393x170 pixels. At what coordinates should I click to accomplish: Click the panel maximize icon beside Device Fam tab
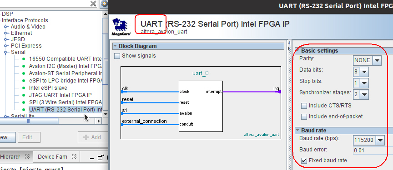pyautogui.click(x=101, y=157)
